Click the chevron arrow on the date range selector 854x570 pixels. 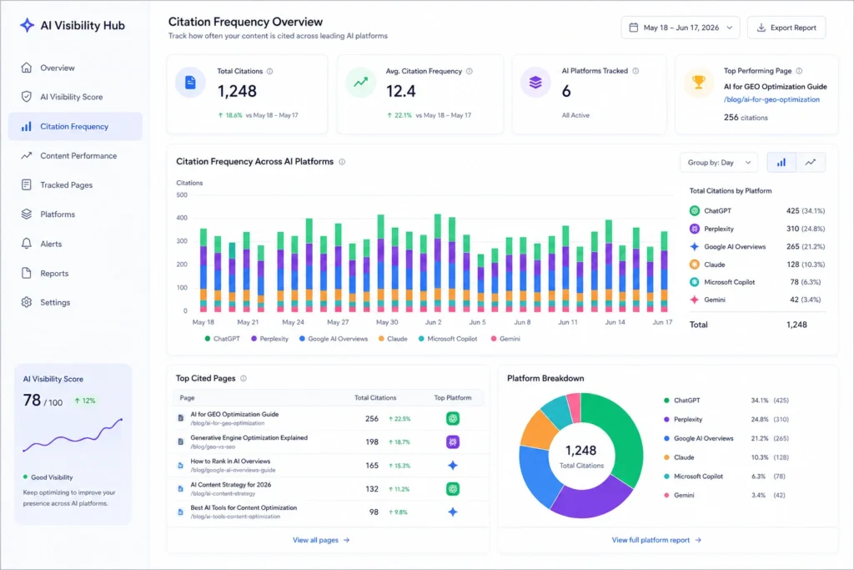tap(729, 28)
